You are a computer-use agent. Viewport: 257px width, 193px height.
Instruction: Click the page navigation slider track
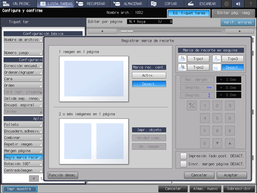pyautogui.click(x=171, y=31)
